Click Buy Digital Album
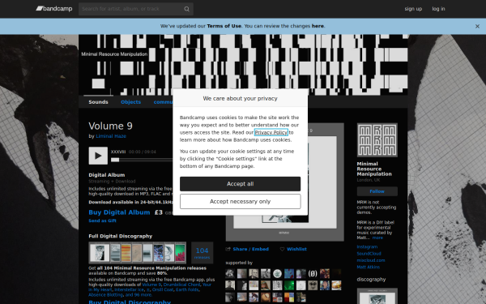 [x=119, y=212]
